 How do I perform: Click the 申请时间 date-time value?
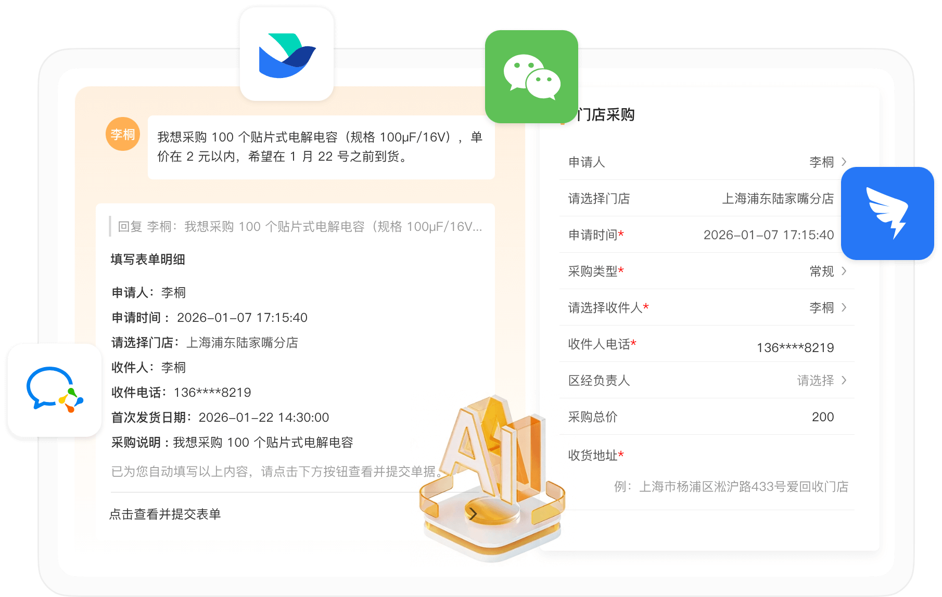point(768,235)
